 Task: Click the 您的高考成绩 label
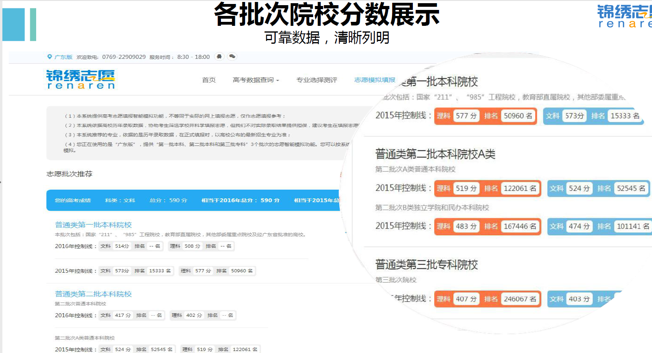73,200
